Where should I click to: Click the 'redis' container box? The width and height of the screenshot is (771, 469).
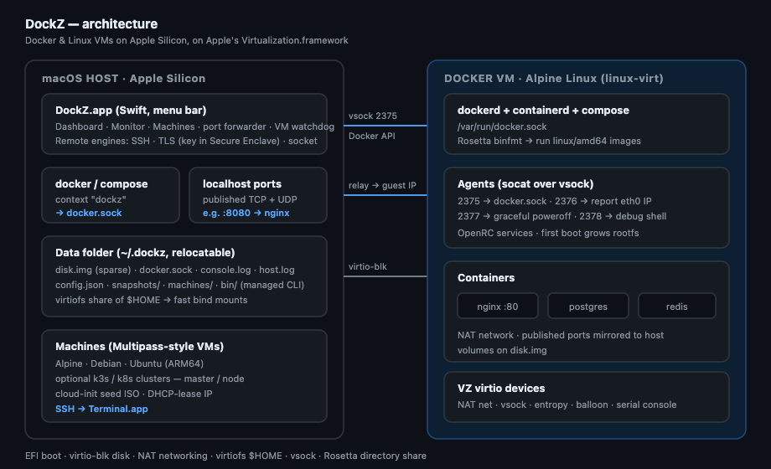click(x=677, y=307)
